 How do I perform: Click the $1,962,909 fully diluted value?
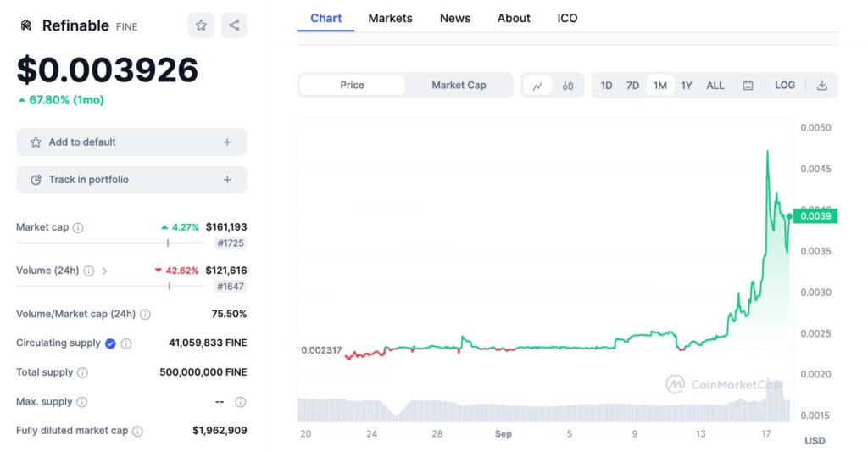[220, 431]
